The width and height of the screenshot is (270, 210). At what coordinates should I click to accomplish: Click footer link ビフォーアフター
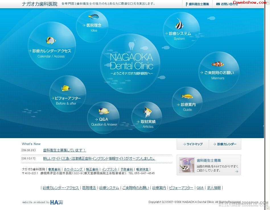click(x=181, y=188)
